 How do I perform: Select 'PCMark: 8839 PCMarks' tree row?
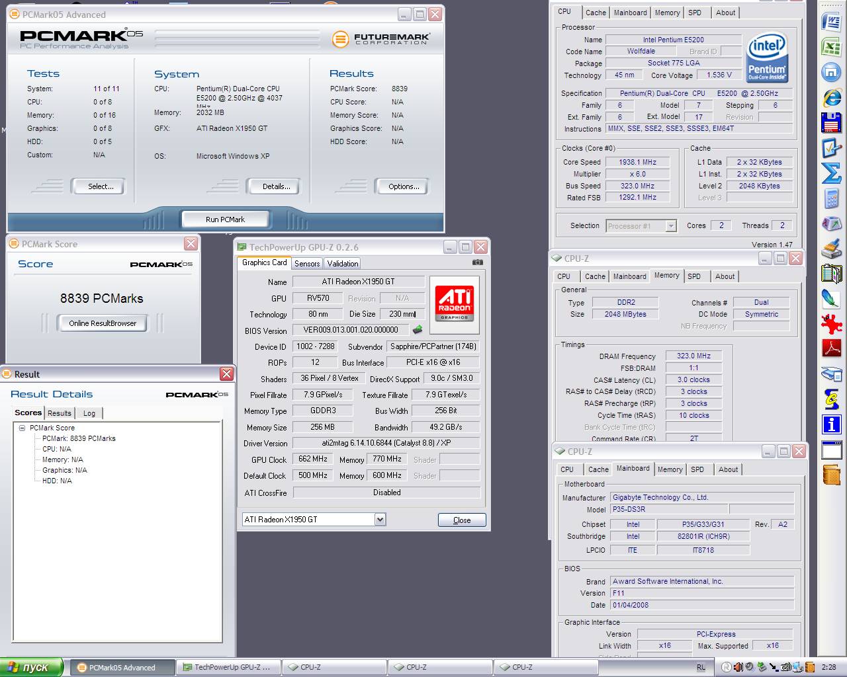(79, 438)
